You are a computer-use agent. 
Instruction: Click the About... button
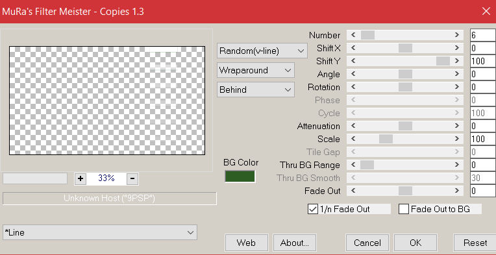(295, 243)
